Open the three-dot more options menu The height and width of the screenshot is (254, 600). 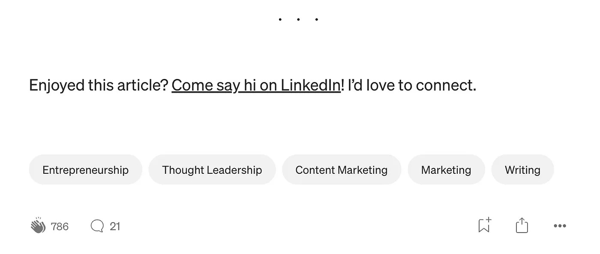click(x=560, y=226)
